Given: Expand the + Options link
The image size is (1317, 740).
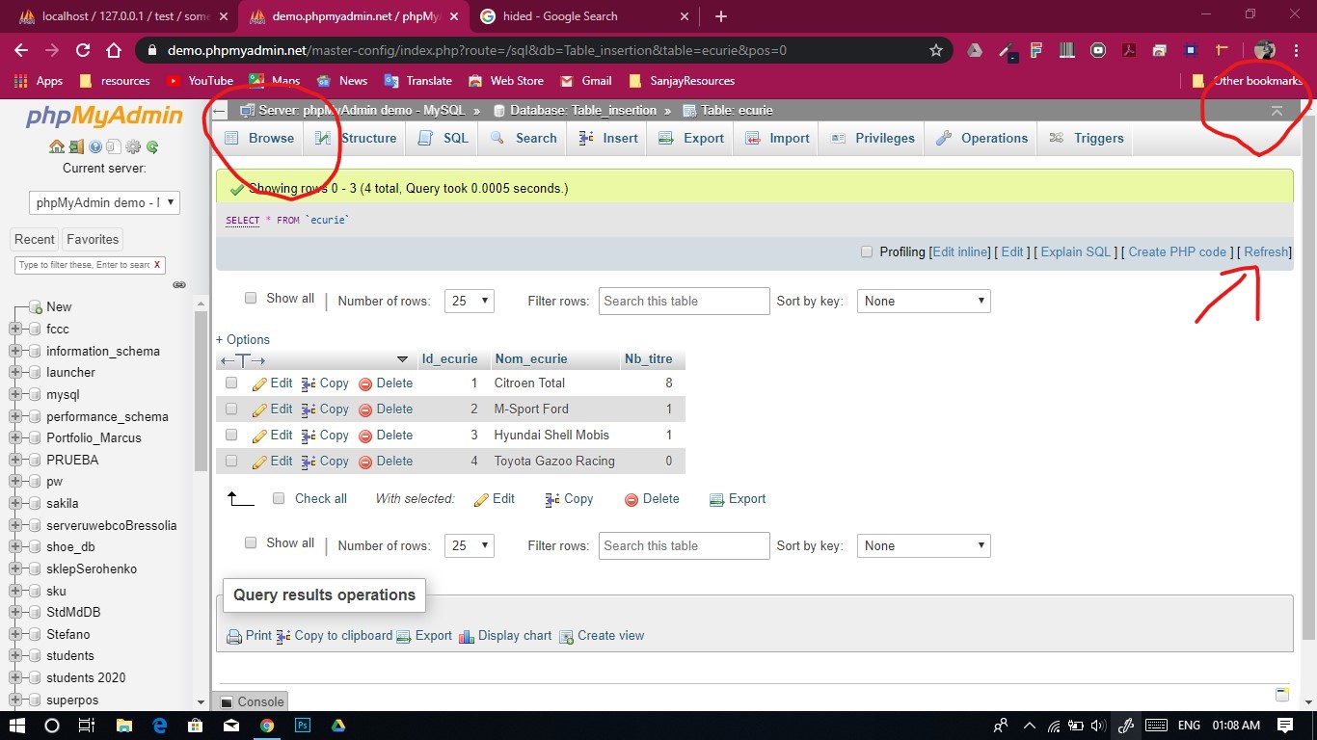Looking at the screenshot, I should click(243, 339).
